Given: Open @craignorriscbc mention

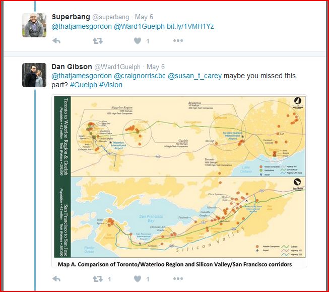Looking at the screenshot, I should click(x=140, y=76).
